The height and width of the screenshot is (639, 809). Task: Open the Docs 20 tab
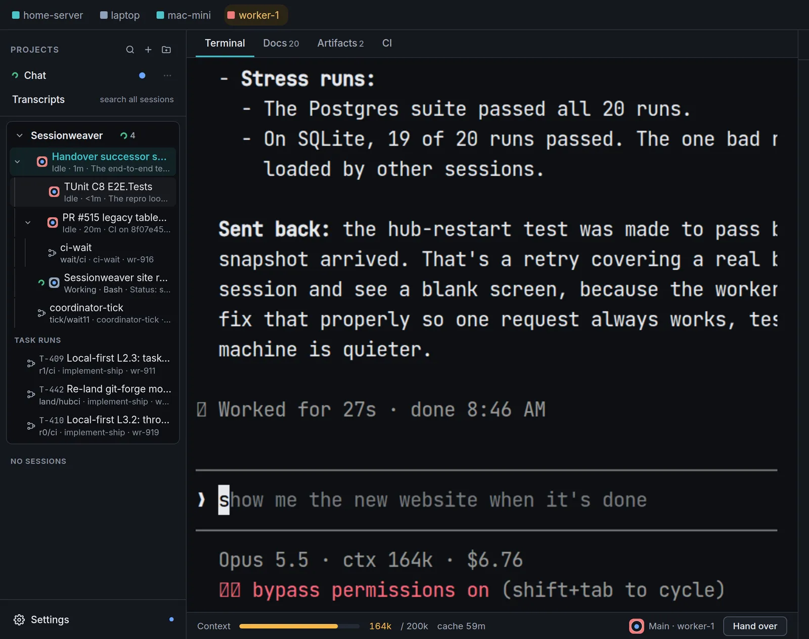(x=281, y=43)
